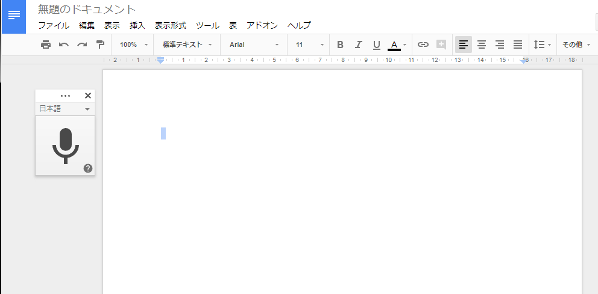Undo the last action
Viewport: 598px width, 294px height.
tap(64, 44)
